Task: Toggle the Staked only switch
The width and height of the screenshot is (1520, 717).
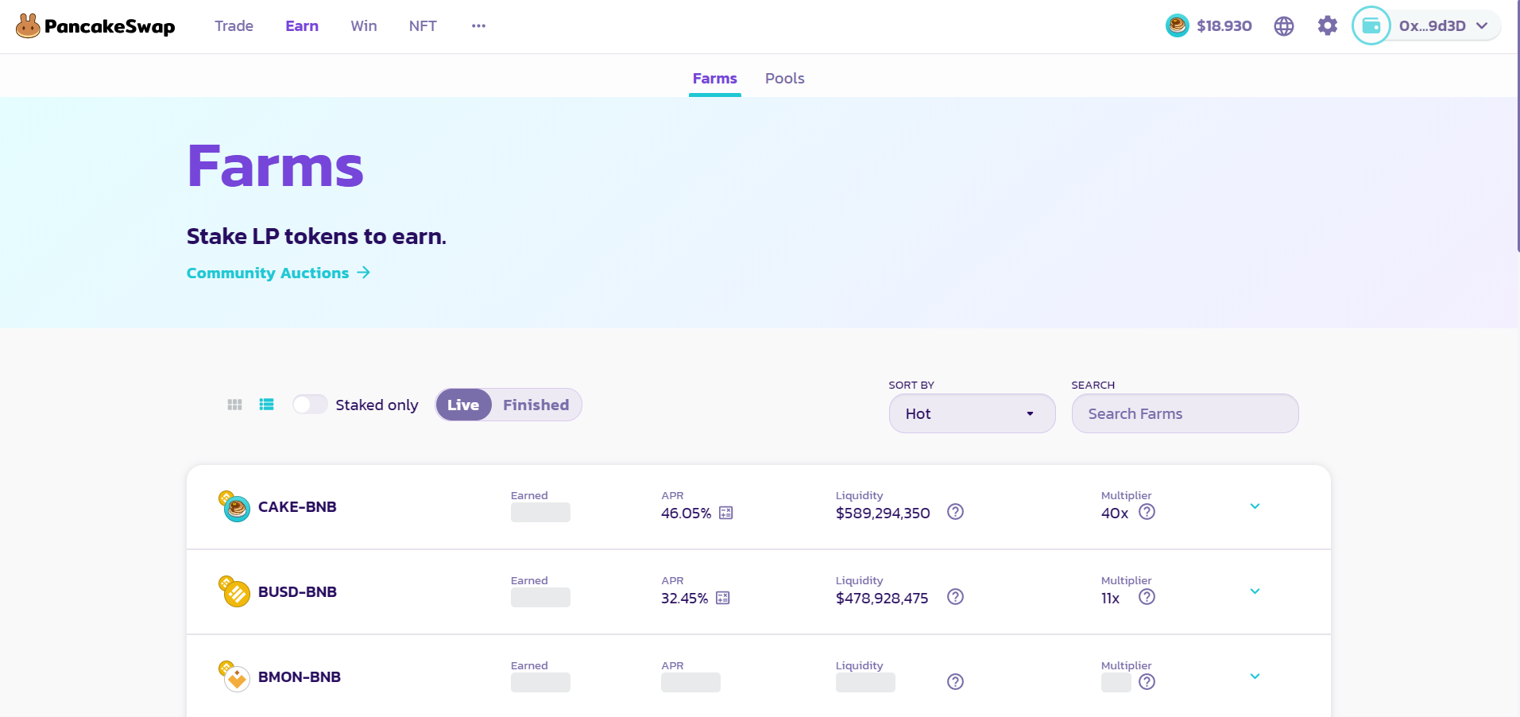Action: point(310,405)
